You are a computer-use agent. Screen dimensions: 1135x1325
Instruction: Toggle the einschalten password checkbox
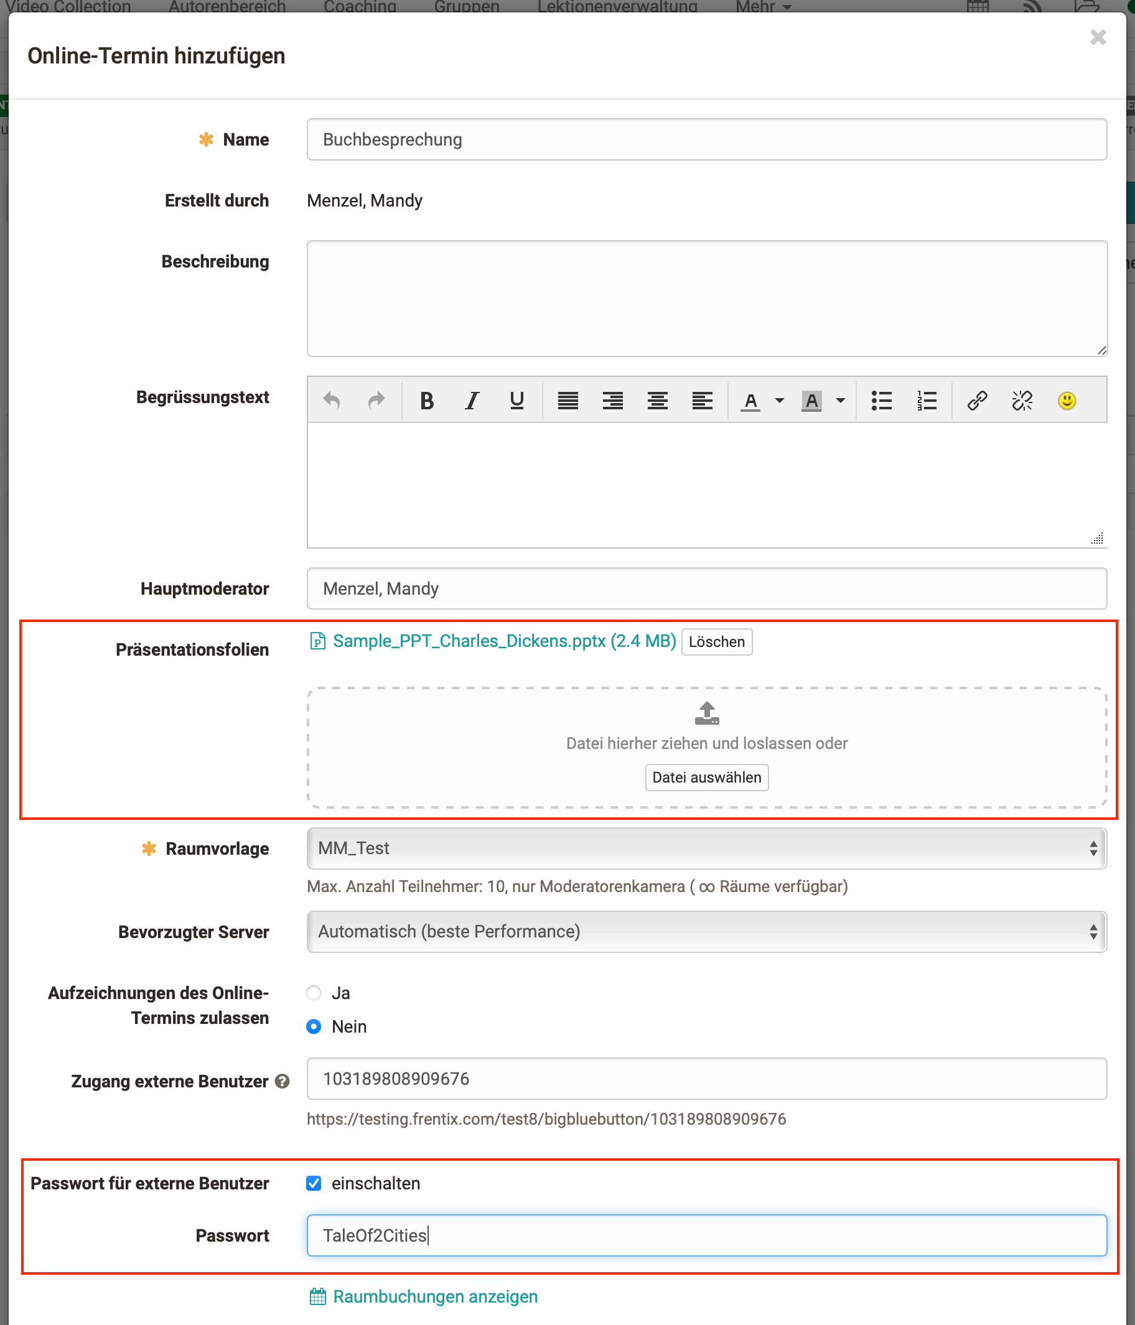[314, 1183]
